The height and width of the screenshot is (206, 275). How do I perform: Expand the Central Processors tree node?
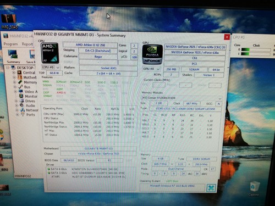pos(14,73)
